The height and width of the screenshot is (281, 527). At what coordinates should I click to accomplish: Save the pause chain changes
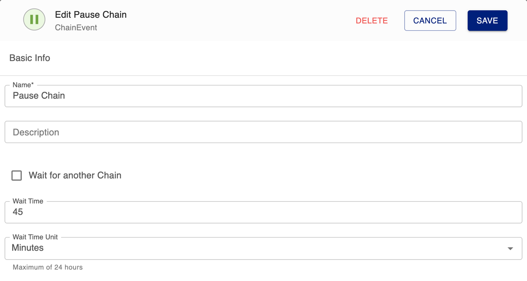click(487, 21)
